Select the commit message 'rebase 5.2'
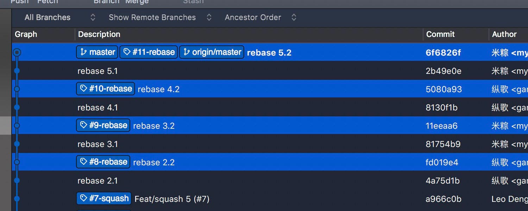Viewport: 528px width, 211px height. tap(269, 53)
